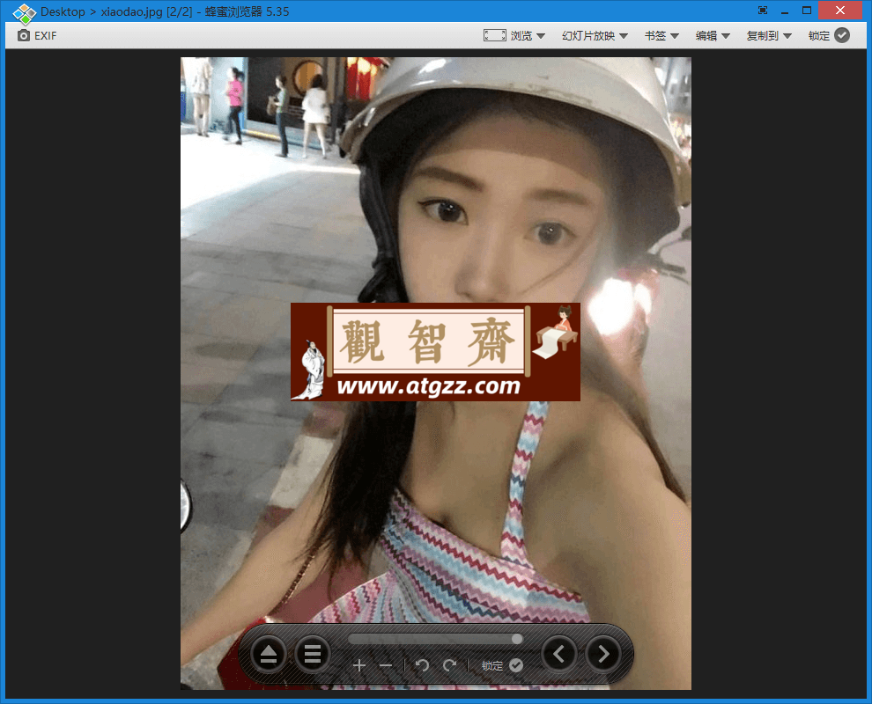Open the 编辑 menu
This screenshot has height=704, width=872.
pyautogui.click(x=706, y=35)
